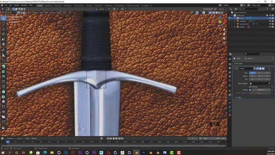
Task: Select the Measure ruler tool
Action: coord(3,55)
